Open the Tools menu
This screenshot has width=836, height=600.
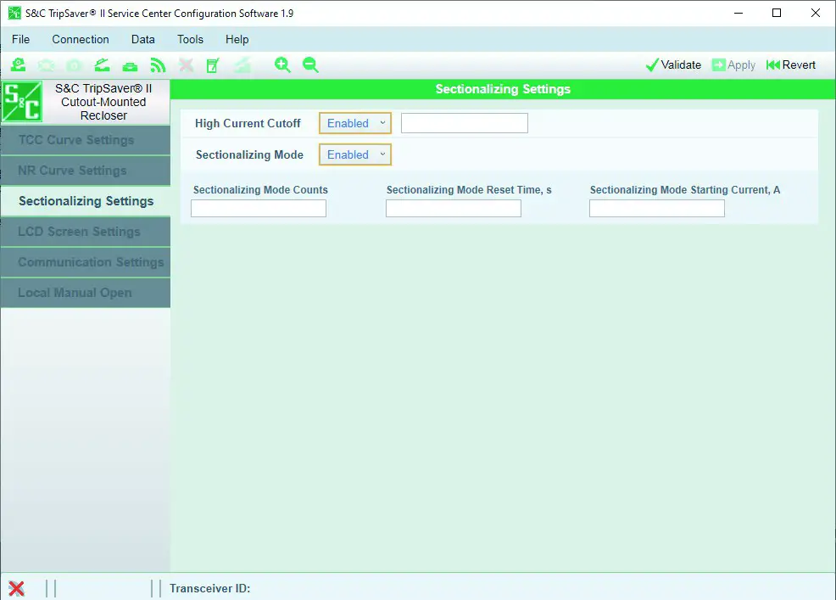[190, 40]
